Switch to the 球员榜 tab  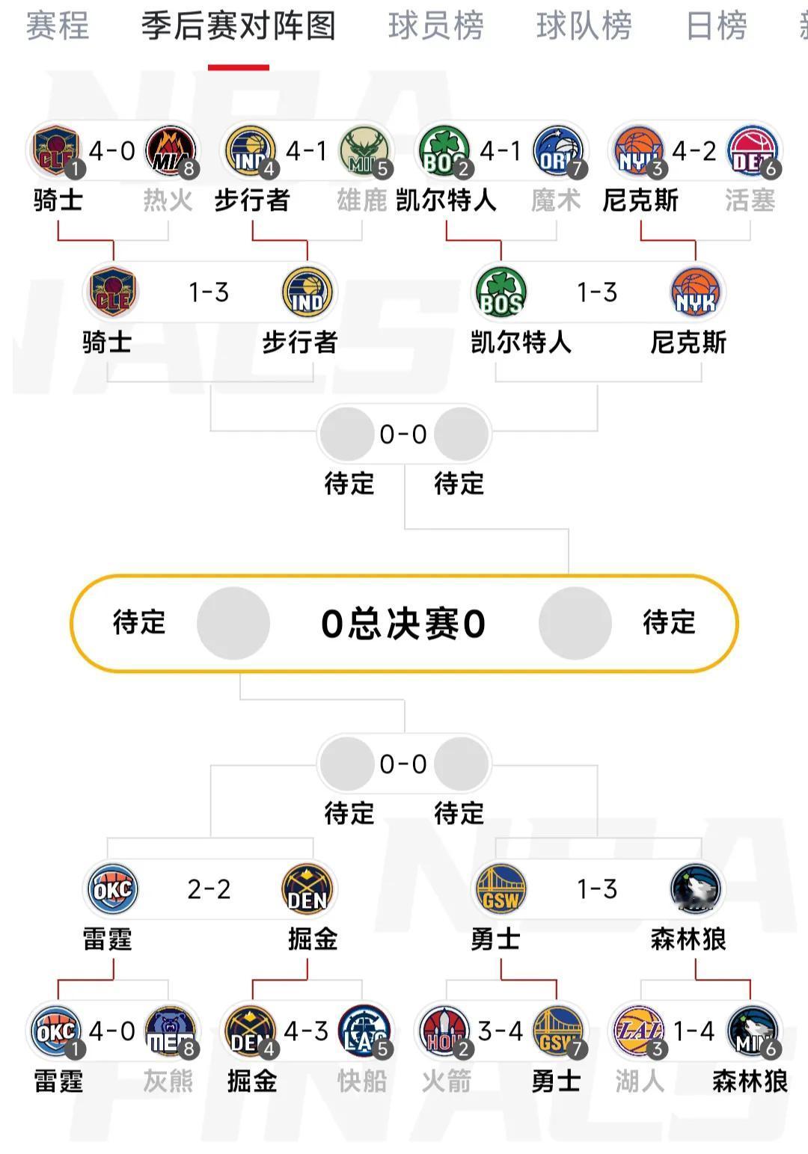coord(436,26)
